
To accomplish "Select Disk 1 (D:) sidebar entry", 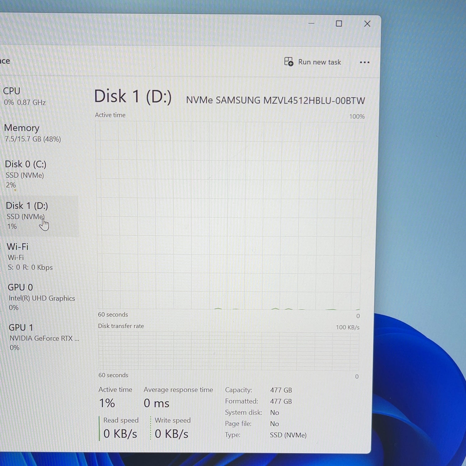I will tap(40, 216).
